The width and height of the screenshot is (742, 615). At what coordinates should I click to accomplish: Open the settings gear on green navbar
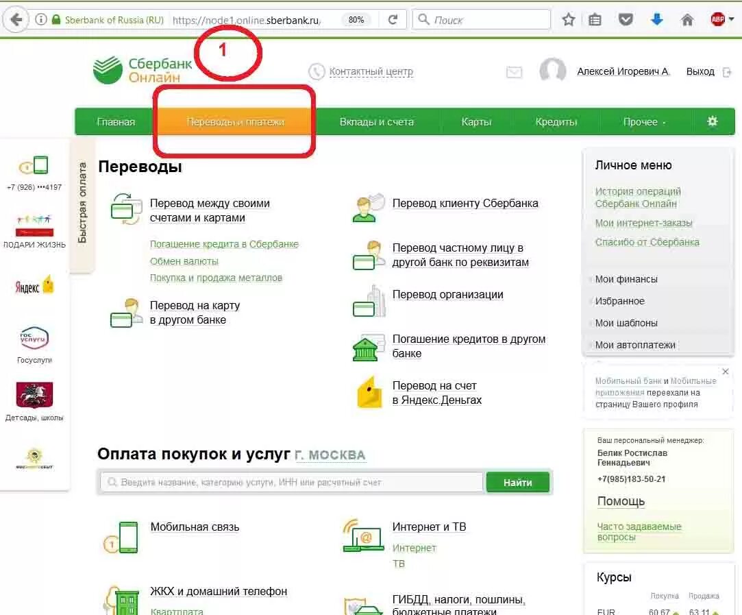tap(713, 121)
